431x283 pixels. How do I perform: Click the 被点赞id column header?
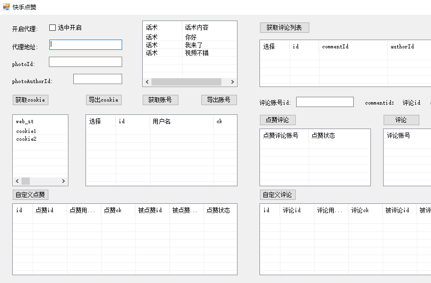(x=152, y=210)
